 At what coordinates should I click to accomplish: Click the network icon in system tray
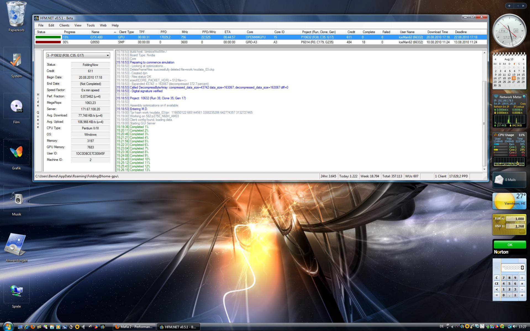tap(510, 327)
